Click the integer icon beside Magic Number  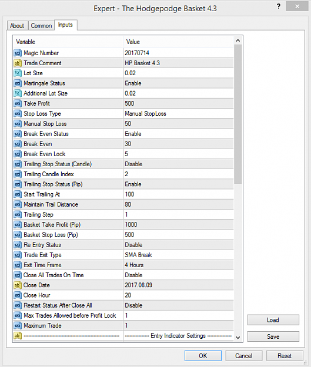point(18,53)
